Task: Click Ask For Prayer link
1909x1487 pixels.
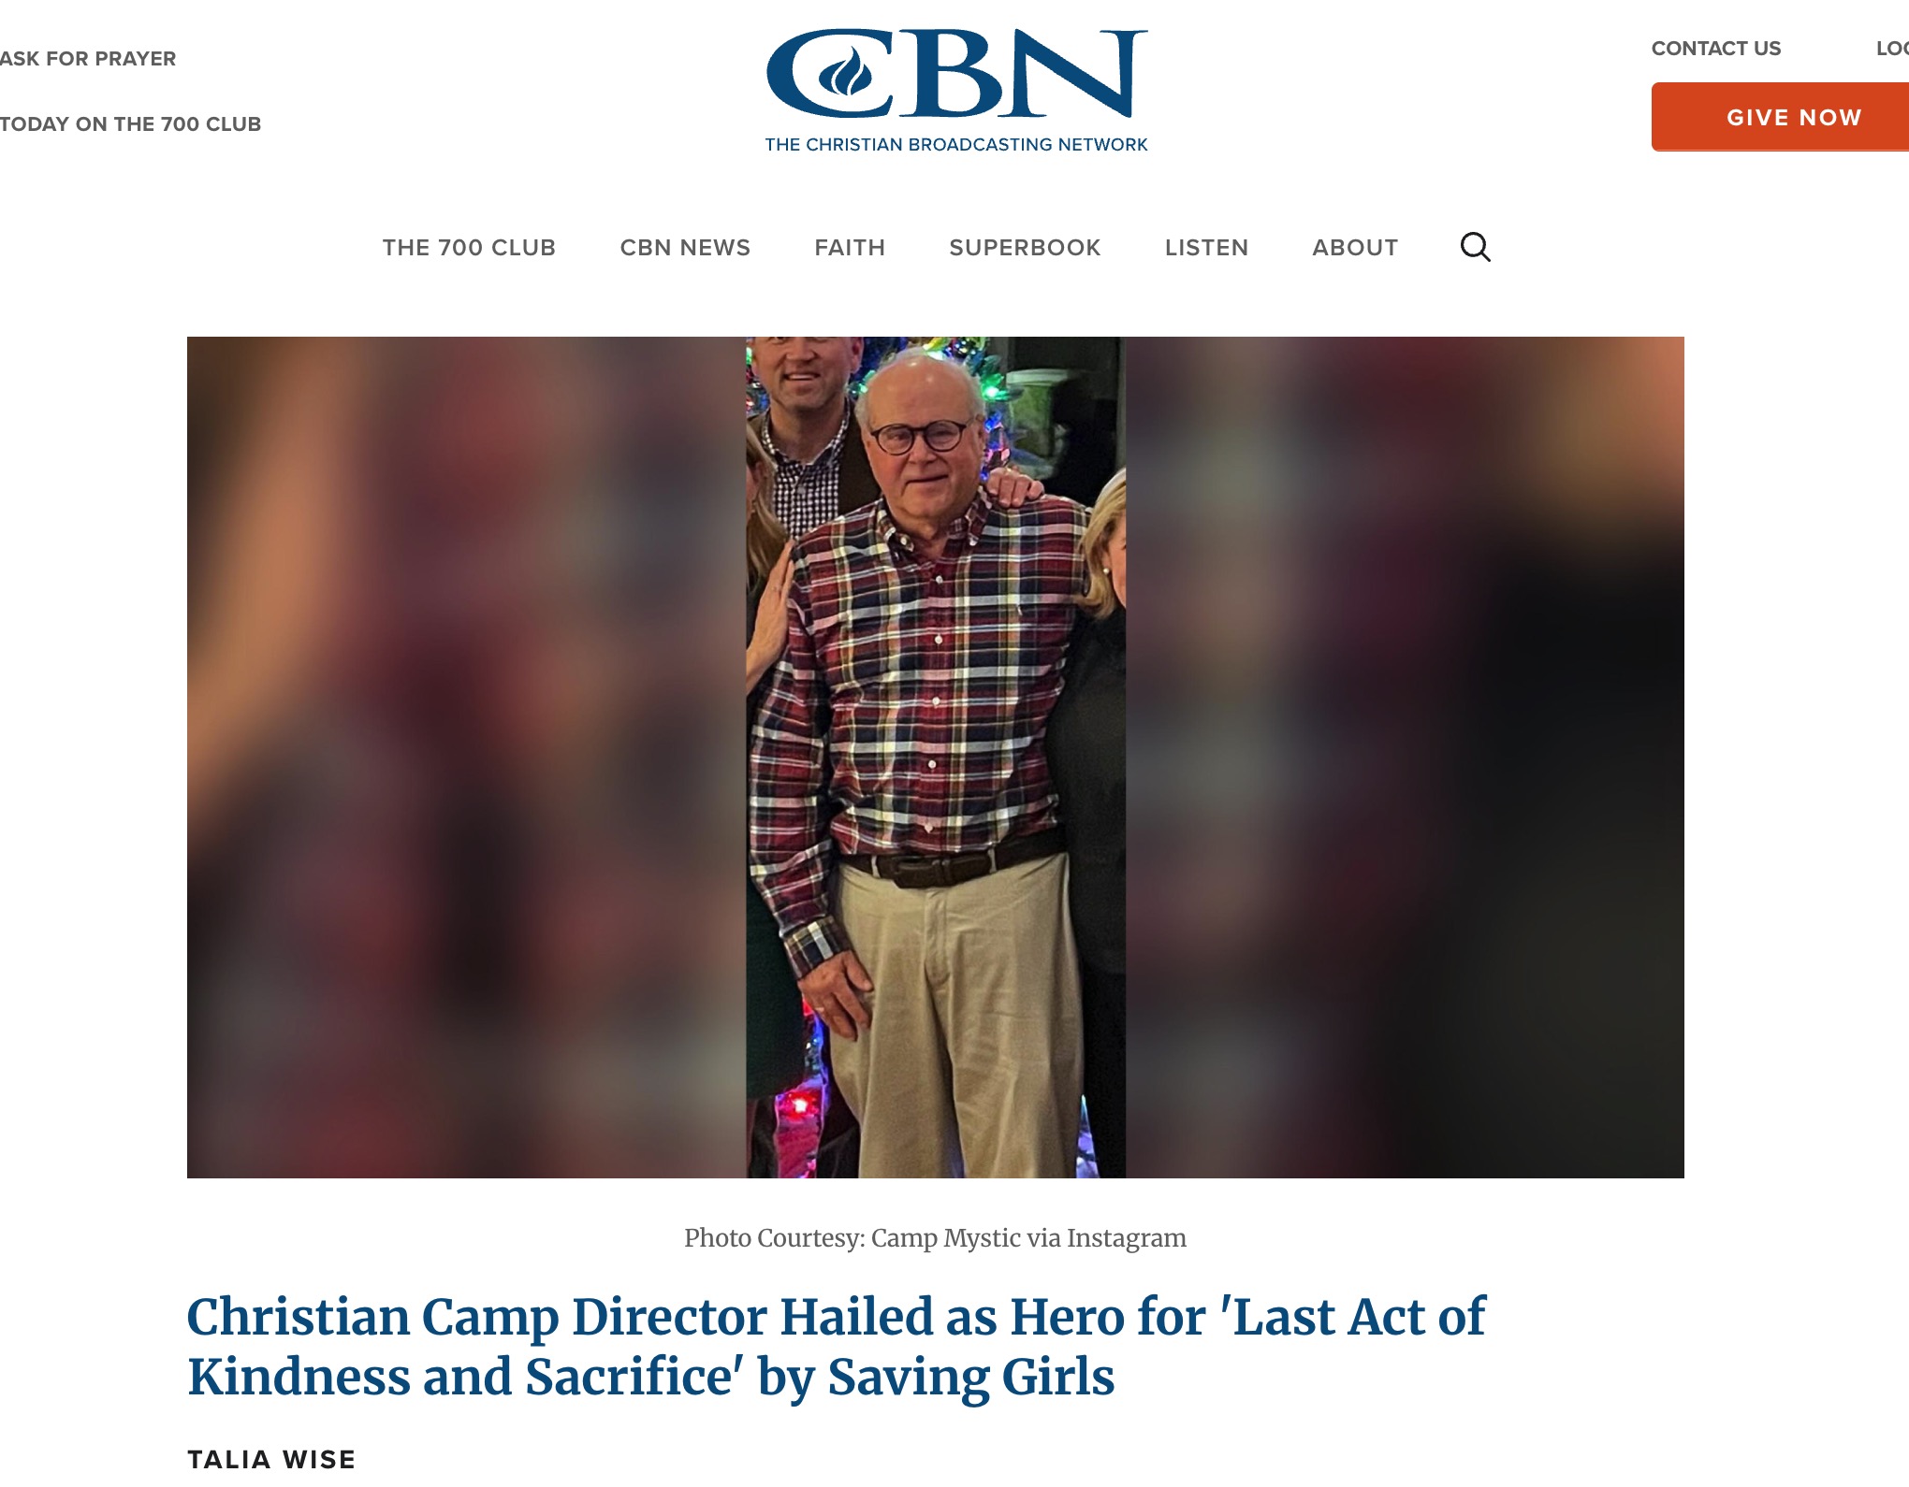Action: 88,59
